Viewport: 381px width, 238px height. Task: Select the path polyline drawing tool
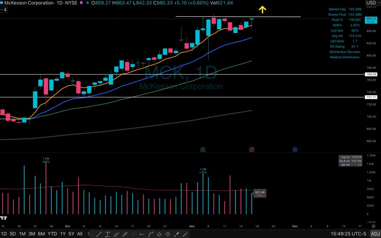pos(151,234)
